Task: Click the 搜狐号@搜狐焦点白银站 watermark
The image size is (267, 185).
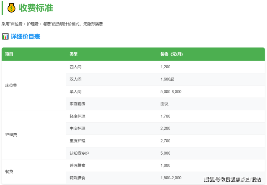Action: coord(232,179)
